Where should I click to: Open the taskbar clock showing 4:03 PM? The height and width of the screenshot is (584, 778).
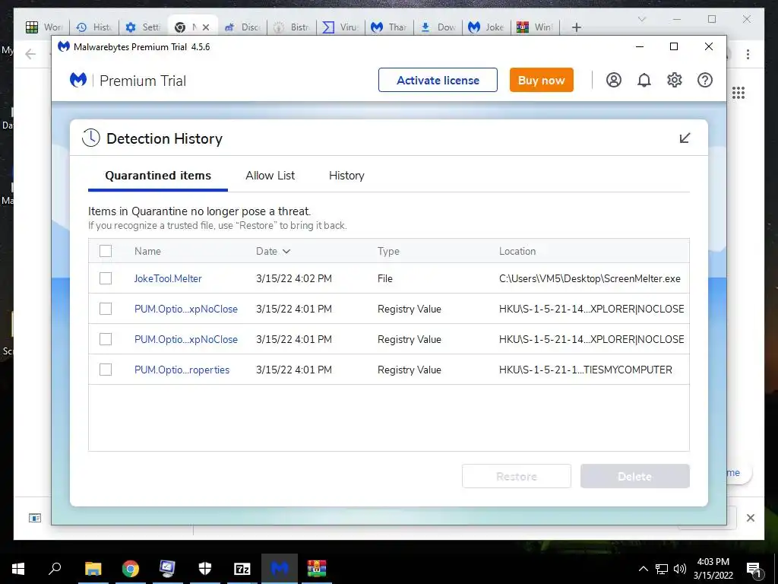(x=713, y=569)
